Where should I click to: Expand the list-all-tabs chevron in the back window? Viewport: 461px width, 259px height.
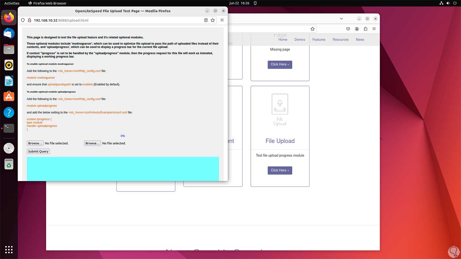pos(341,19)
